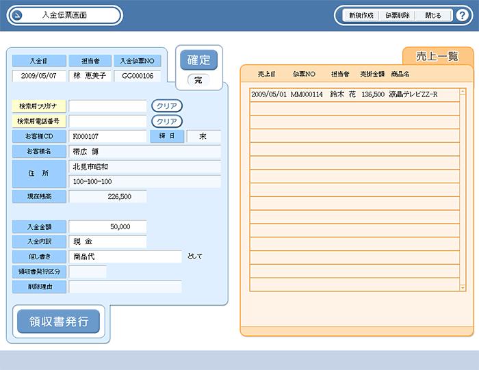This screenshot has height=370, width=479.
Task: Click the お客様CD field showing K000107
Action: (107, 136)
